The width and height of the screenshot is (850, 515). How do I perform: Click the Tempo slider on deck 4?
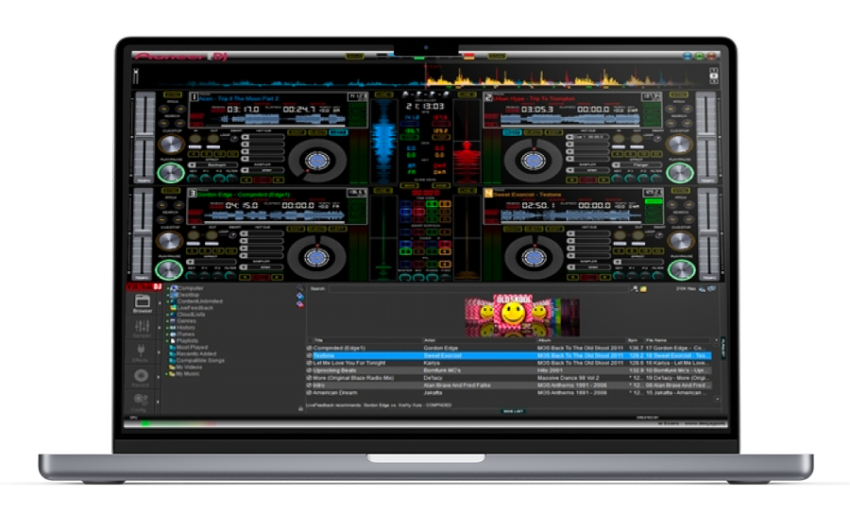708,234
